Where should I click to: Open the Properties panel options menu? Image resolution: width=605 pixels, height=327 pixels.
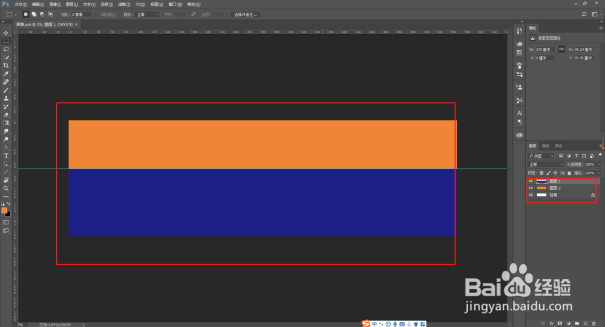coord(601,28)
